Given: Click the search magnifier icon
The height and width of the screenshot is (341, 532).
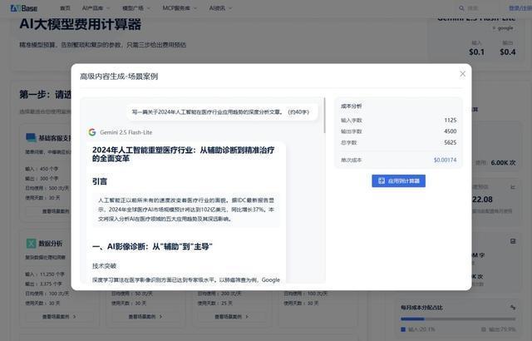Looking at the screenshot, I should coord(461,8).
